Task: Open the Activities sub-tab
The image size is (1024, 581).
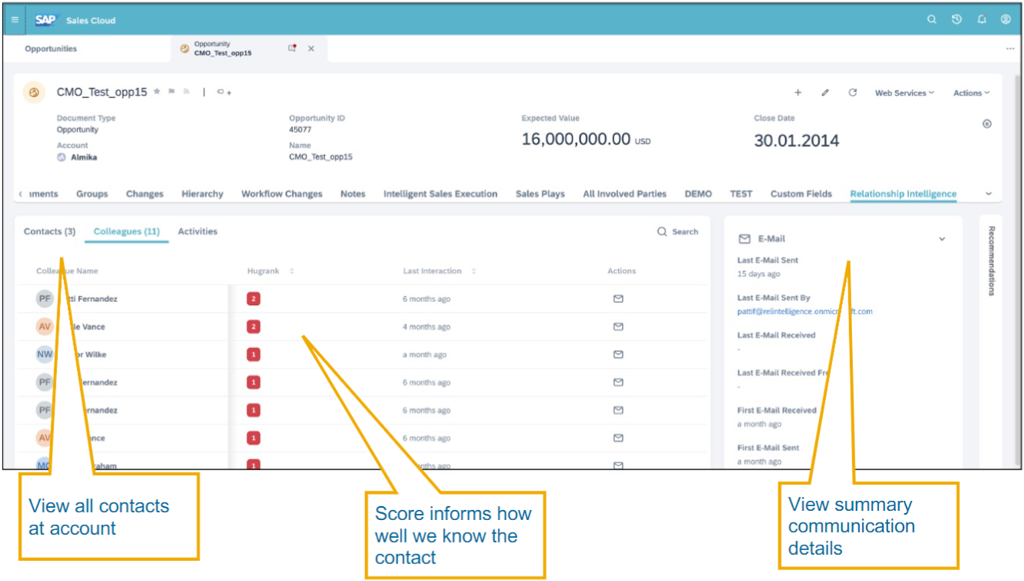Action: coord(197,231)
